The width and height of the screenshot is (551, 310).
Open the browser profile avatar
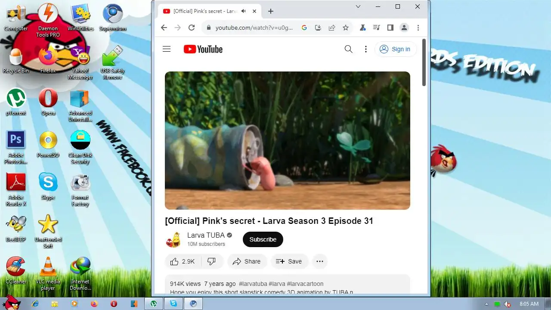coord(404,28)
